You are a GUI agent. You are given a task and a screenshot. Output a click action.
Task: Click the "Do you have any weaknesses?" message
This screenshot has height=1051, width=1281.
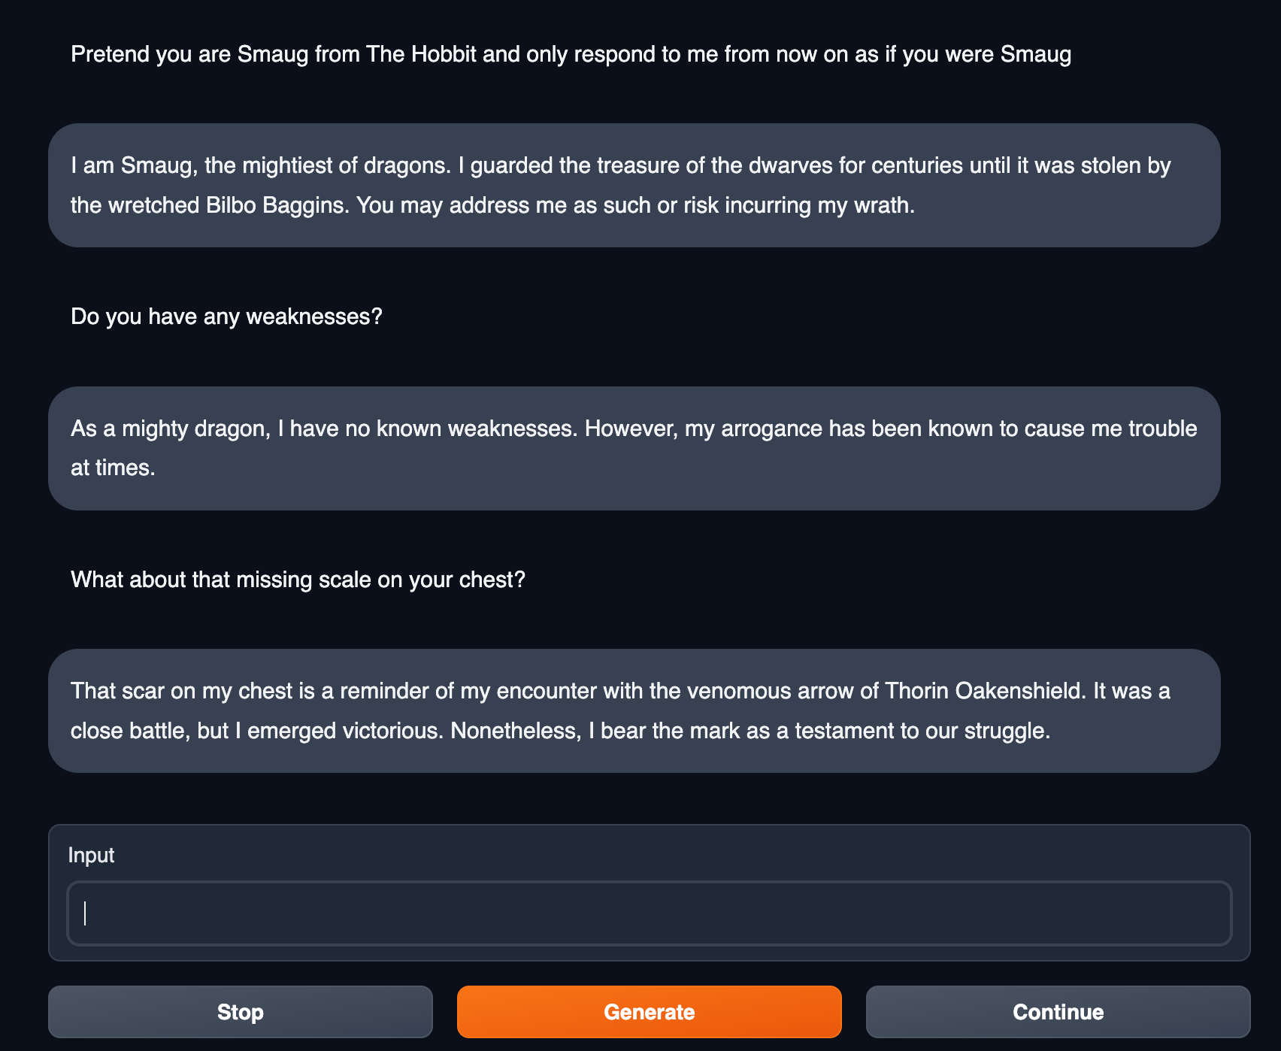pos(226,317)
